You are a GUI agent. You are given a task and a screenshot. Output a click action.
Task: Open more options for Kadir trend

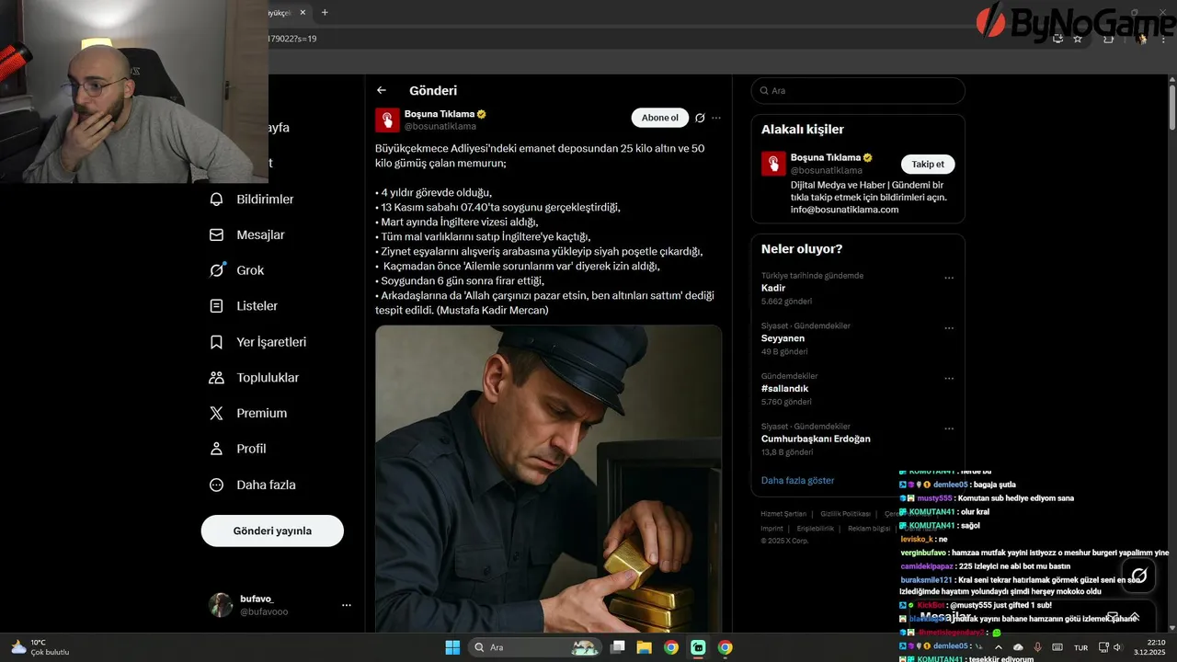[x=949, y=278]
